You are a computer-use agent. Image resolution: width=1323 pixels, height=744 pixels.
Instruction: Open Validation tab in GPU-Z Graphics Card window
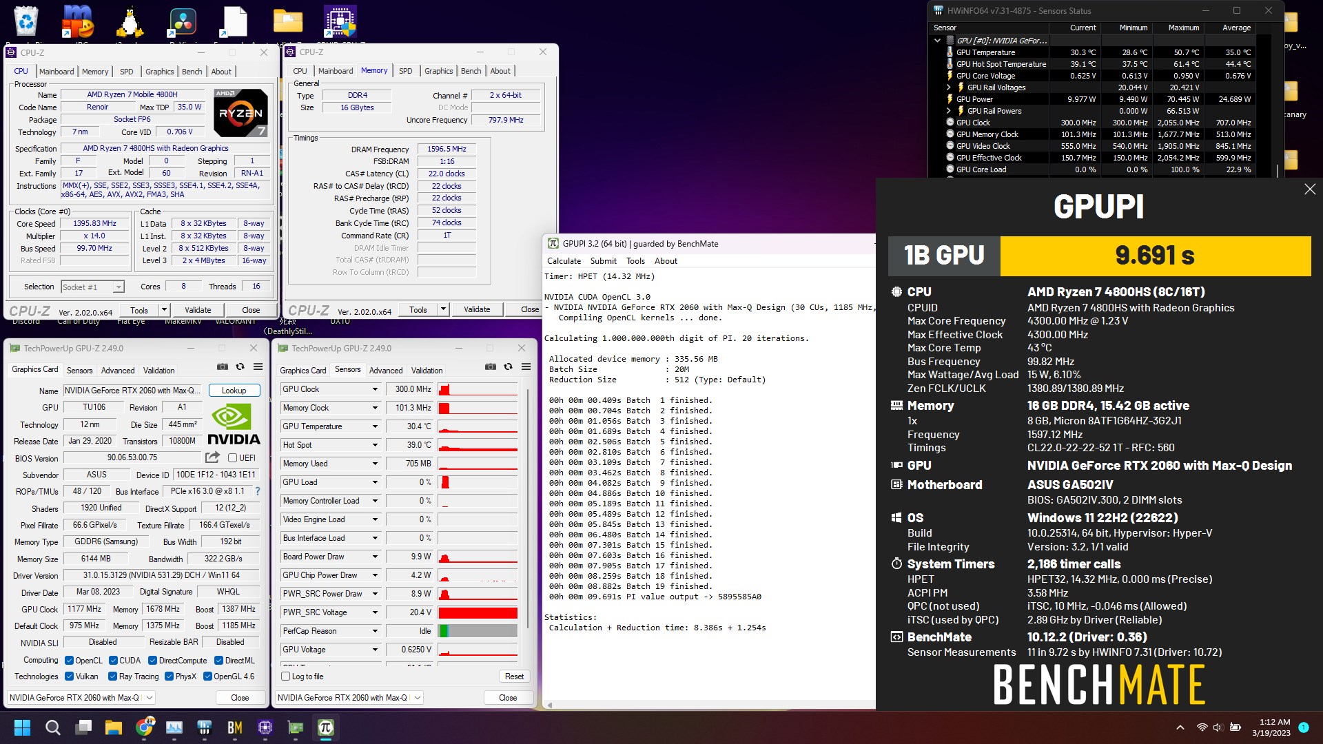159,371
